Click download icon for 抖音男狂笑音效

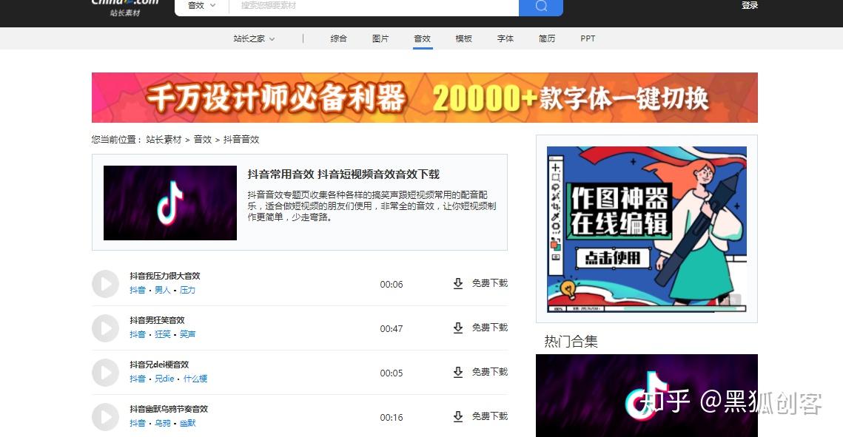(x=458, y=328)
